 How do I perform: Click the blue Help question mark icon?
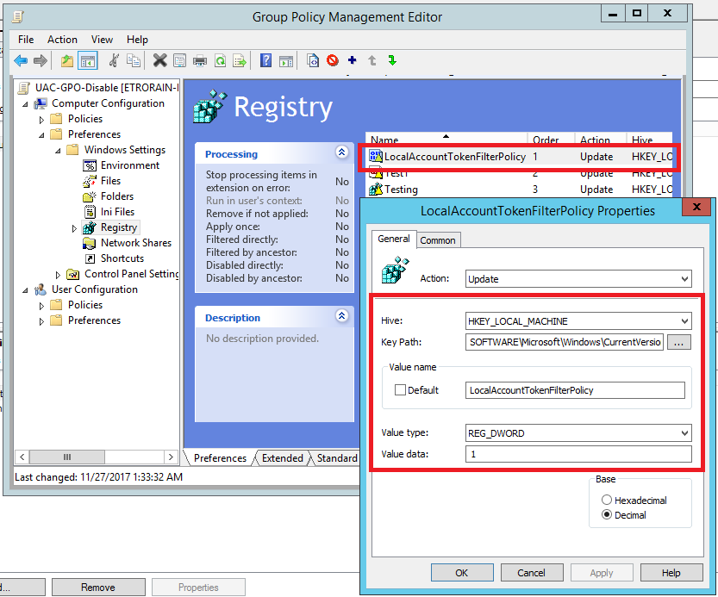265,60
